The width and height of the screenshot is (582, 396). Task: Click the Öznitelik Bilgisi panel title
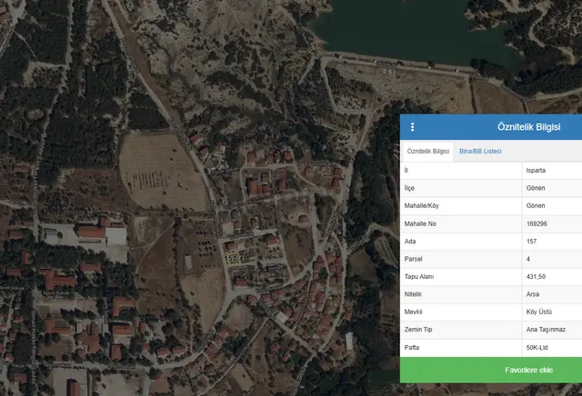pos(528,127)
